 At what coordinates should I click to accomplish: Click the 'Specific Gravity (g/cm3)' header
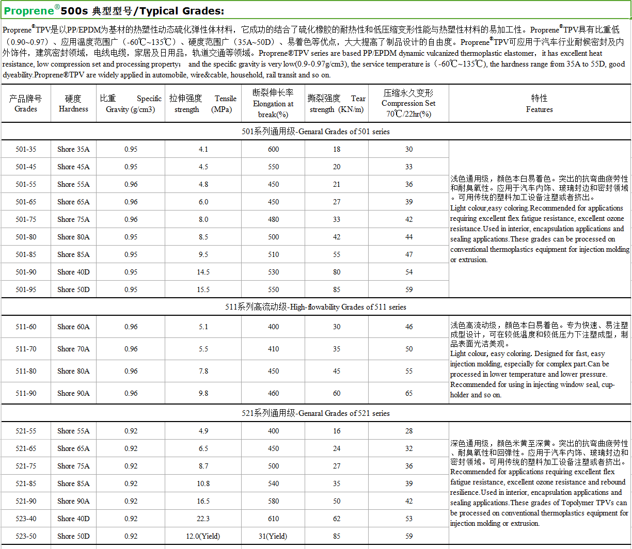(131, 104)
